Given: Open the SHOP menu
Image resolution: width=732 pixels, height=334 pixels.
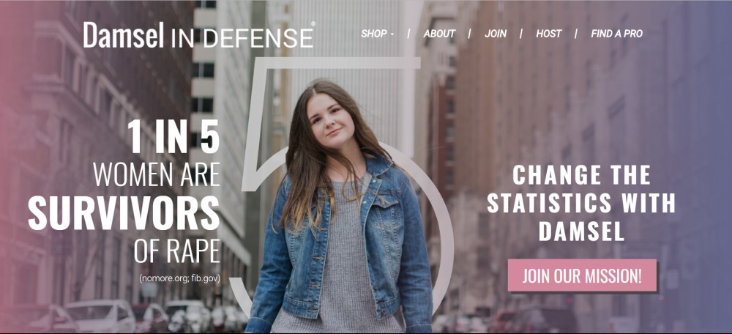Looking at the screenshot, I should [x=377, y=34].
